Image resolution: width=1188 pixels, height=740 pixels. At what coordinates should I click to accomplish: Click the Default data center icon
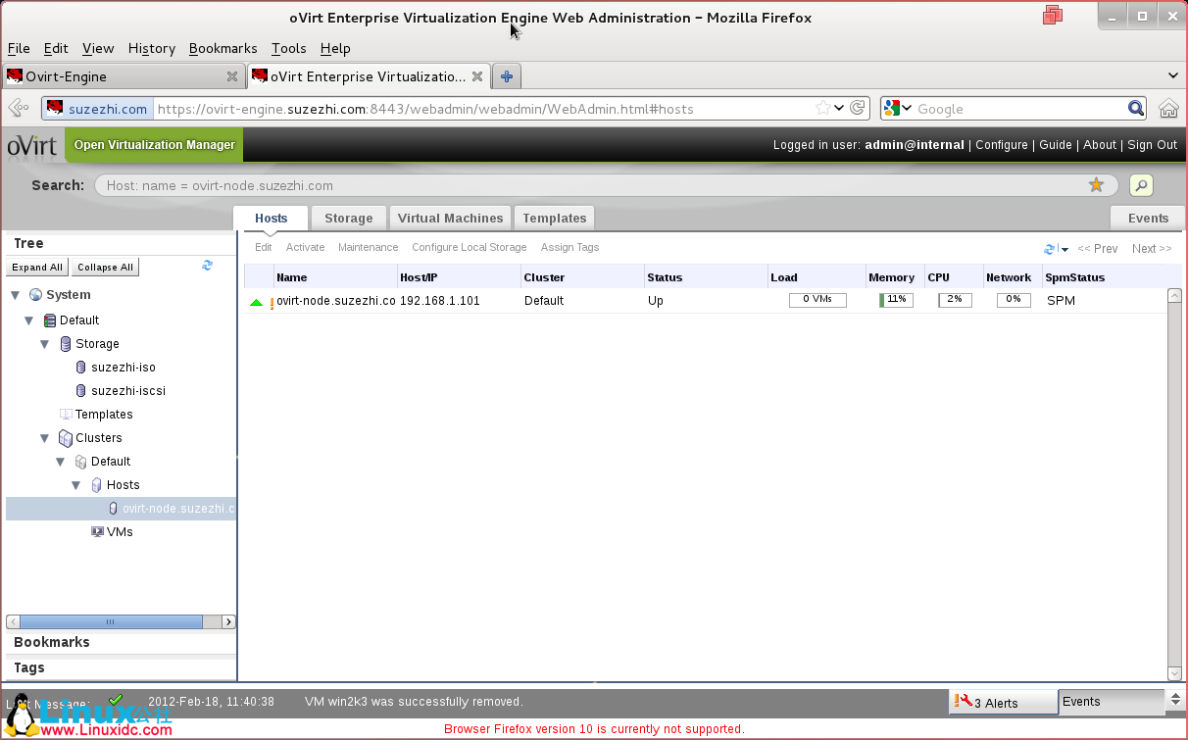(50, 321)
